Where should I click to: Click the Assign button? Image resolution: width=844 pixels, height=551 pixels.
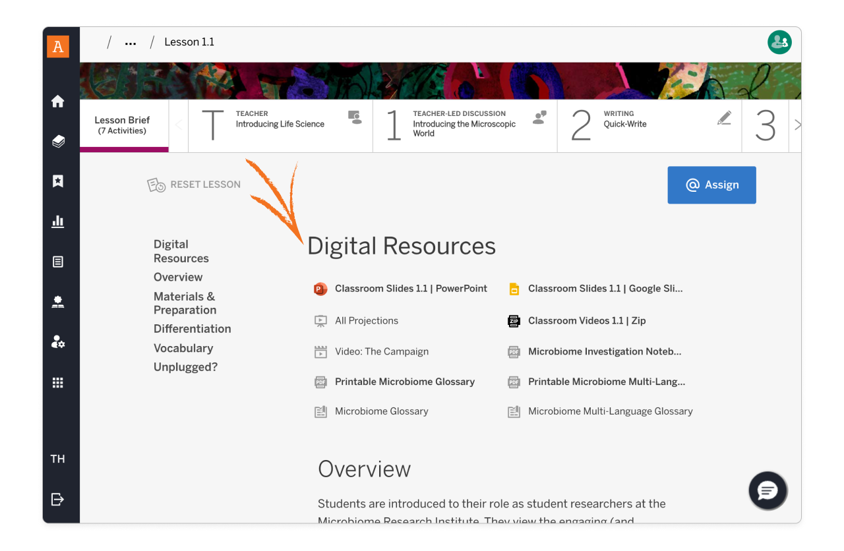click(711, 185)
